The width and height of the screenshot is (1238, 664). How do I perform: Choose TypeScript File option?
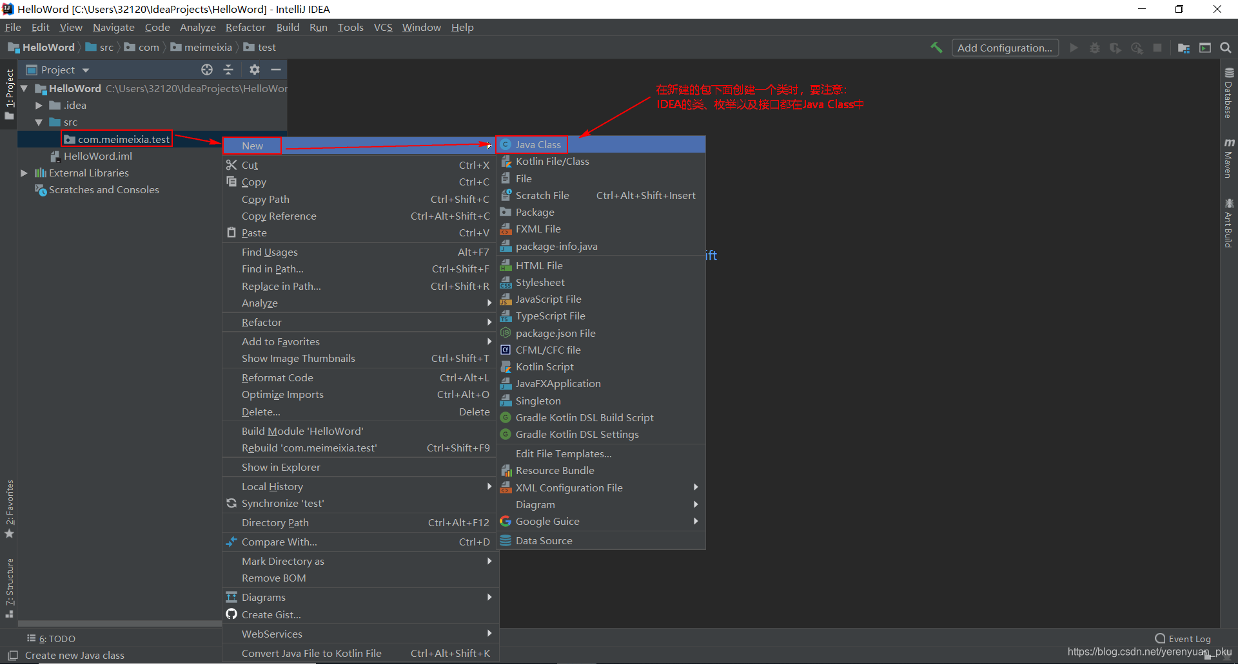[x=601, y=316]
